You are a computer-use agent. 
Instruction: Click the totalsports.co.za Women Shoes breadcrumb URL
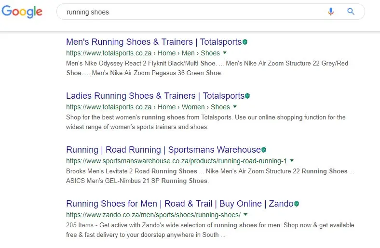click(x=148, y=107)
